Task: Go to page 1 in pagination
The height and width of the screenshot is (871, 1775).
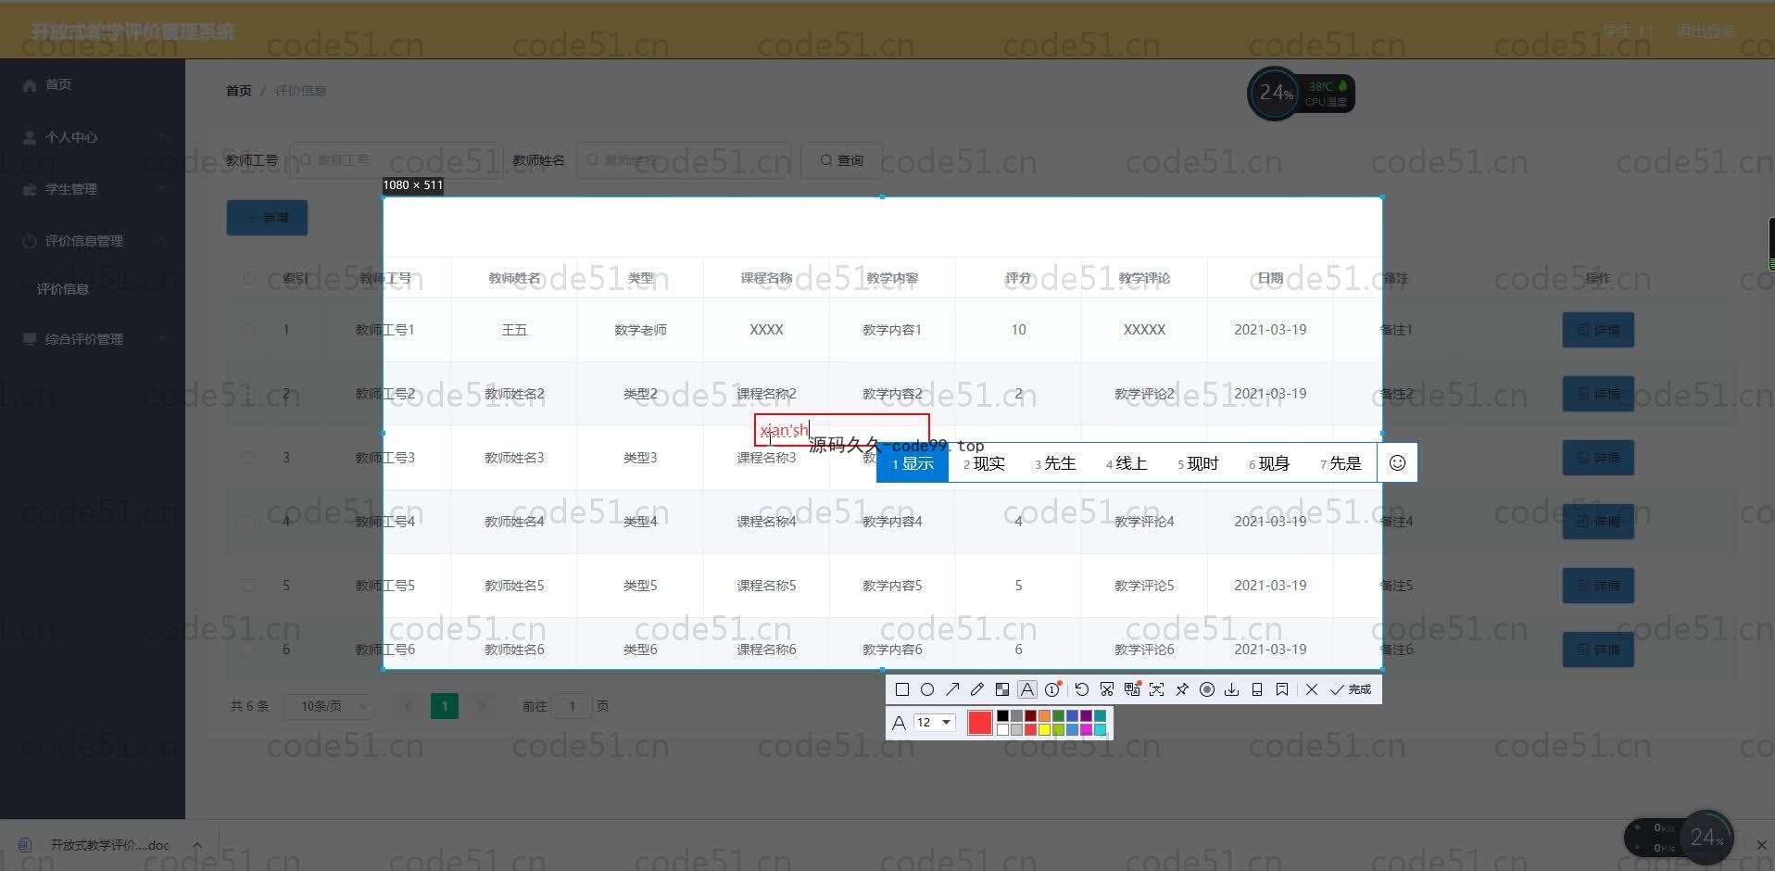Action: point(445,706)
